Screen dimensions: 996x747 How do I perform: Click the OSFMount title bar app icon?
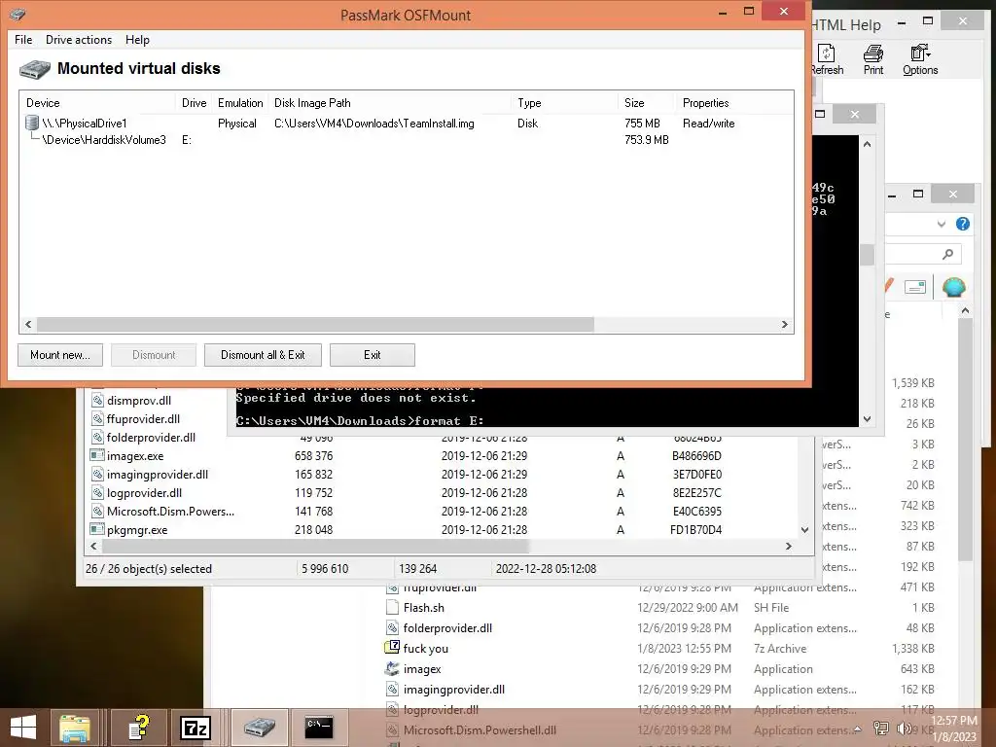[x=18, y=14]
